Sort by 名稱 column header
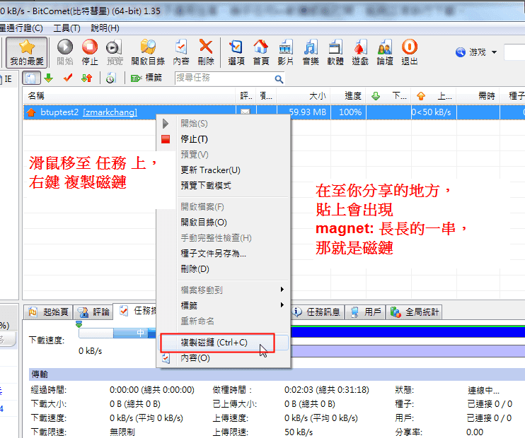This screenshot has height=438, width=525. (x=129, y=96)
